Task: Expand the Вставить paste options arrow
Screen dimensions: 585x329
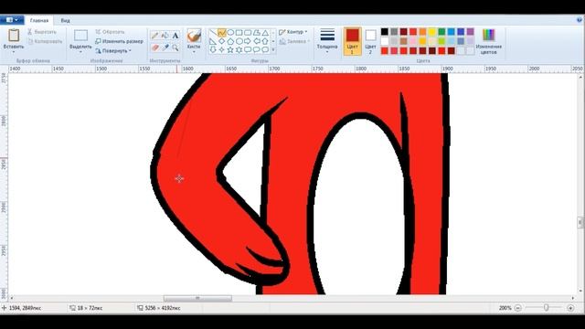Action: [x=14, y=52]
